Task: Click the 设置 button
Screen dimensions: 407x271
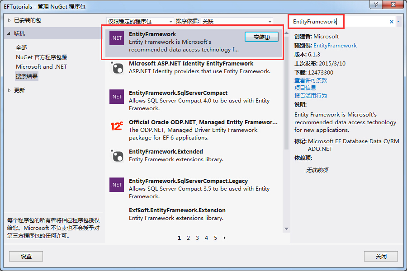Action: point(26,256)
